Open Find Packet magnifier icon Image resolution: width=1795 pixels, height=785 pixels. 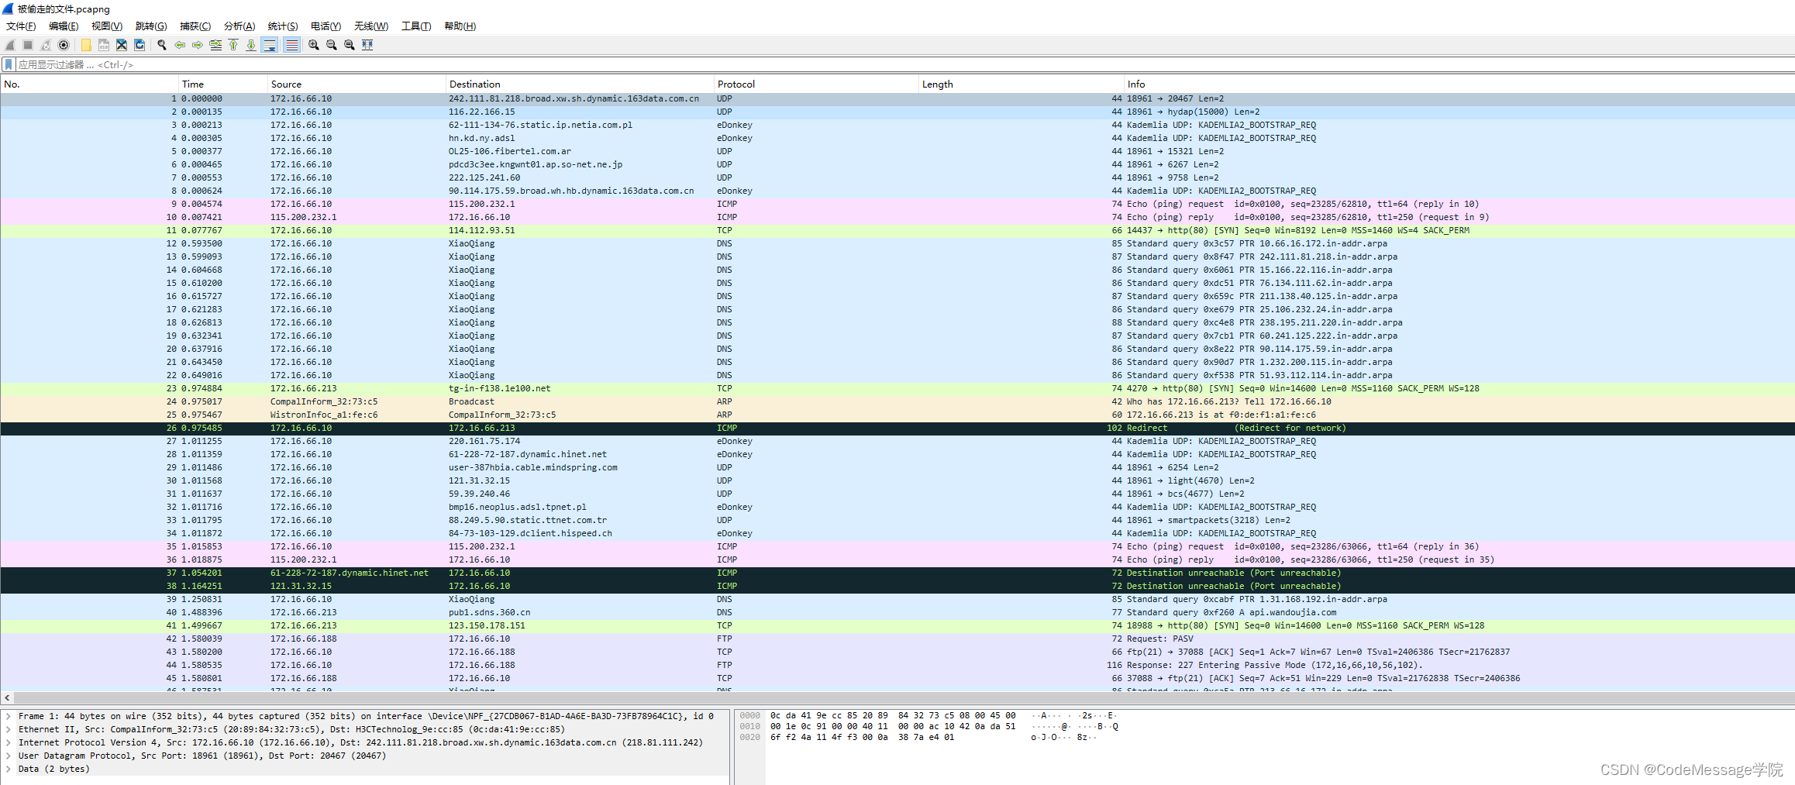pyautogui.click(x=162, y=45)
